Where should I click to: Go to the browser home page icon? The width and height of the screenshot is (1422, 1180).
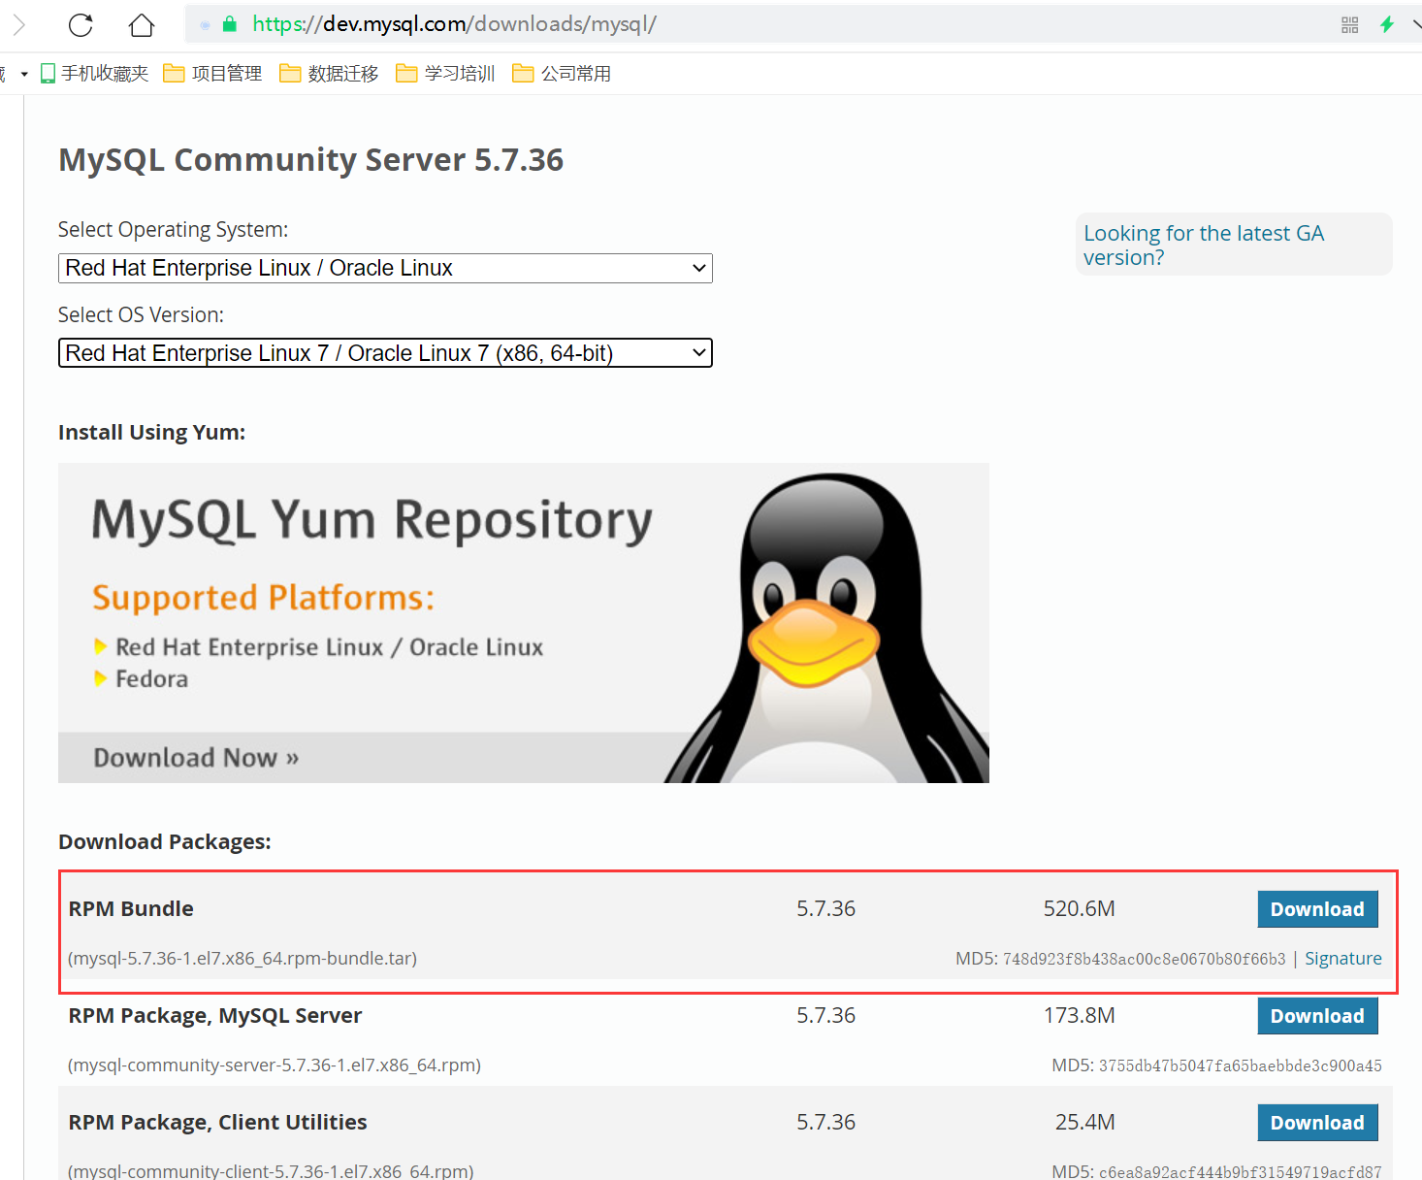[x=142, y=24]
